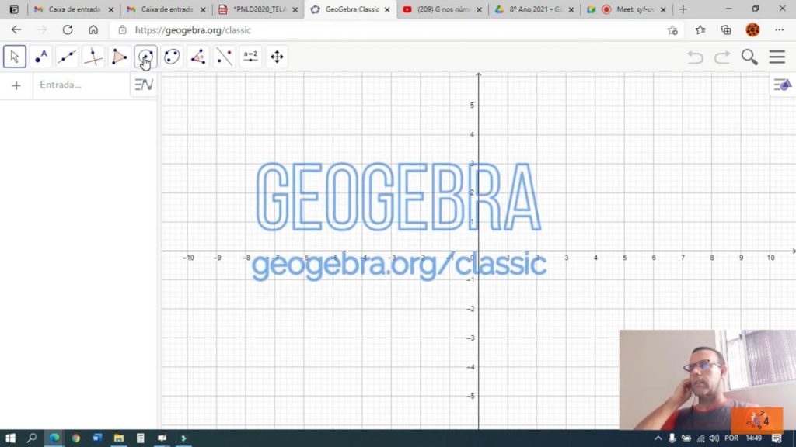796x447 pixels.
Task: Show hidden system tray icons
Action: [658, 438]
